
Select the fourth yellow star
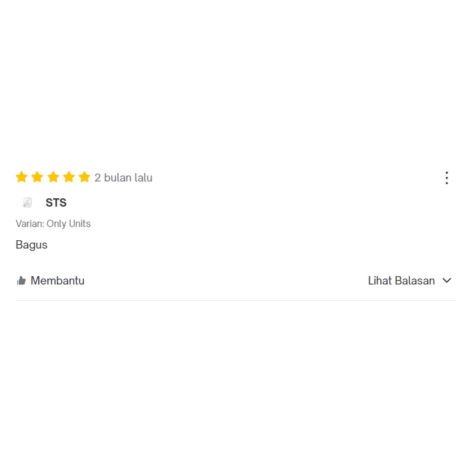[69, 177]
